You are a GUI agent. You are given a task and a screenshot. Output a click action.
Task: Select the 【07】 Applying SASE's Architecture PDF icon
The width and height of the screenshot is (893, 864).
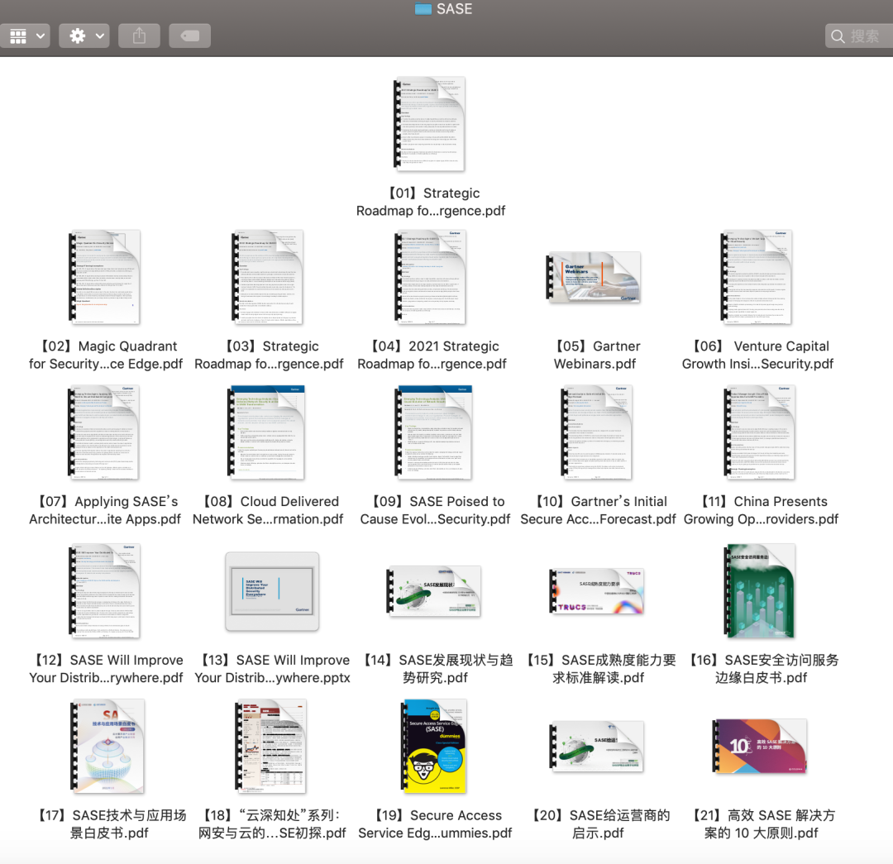103,432
